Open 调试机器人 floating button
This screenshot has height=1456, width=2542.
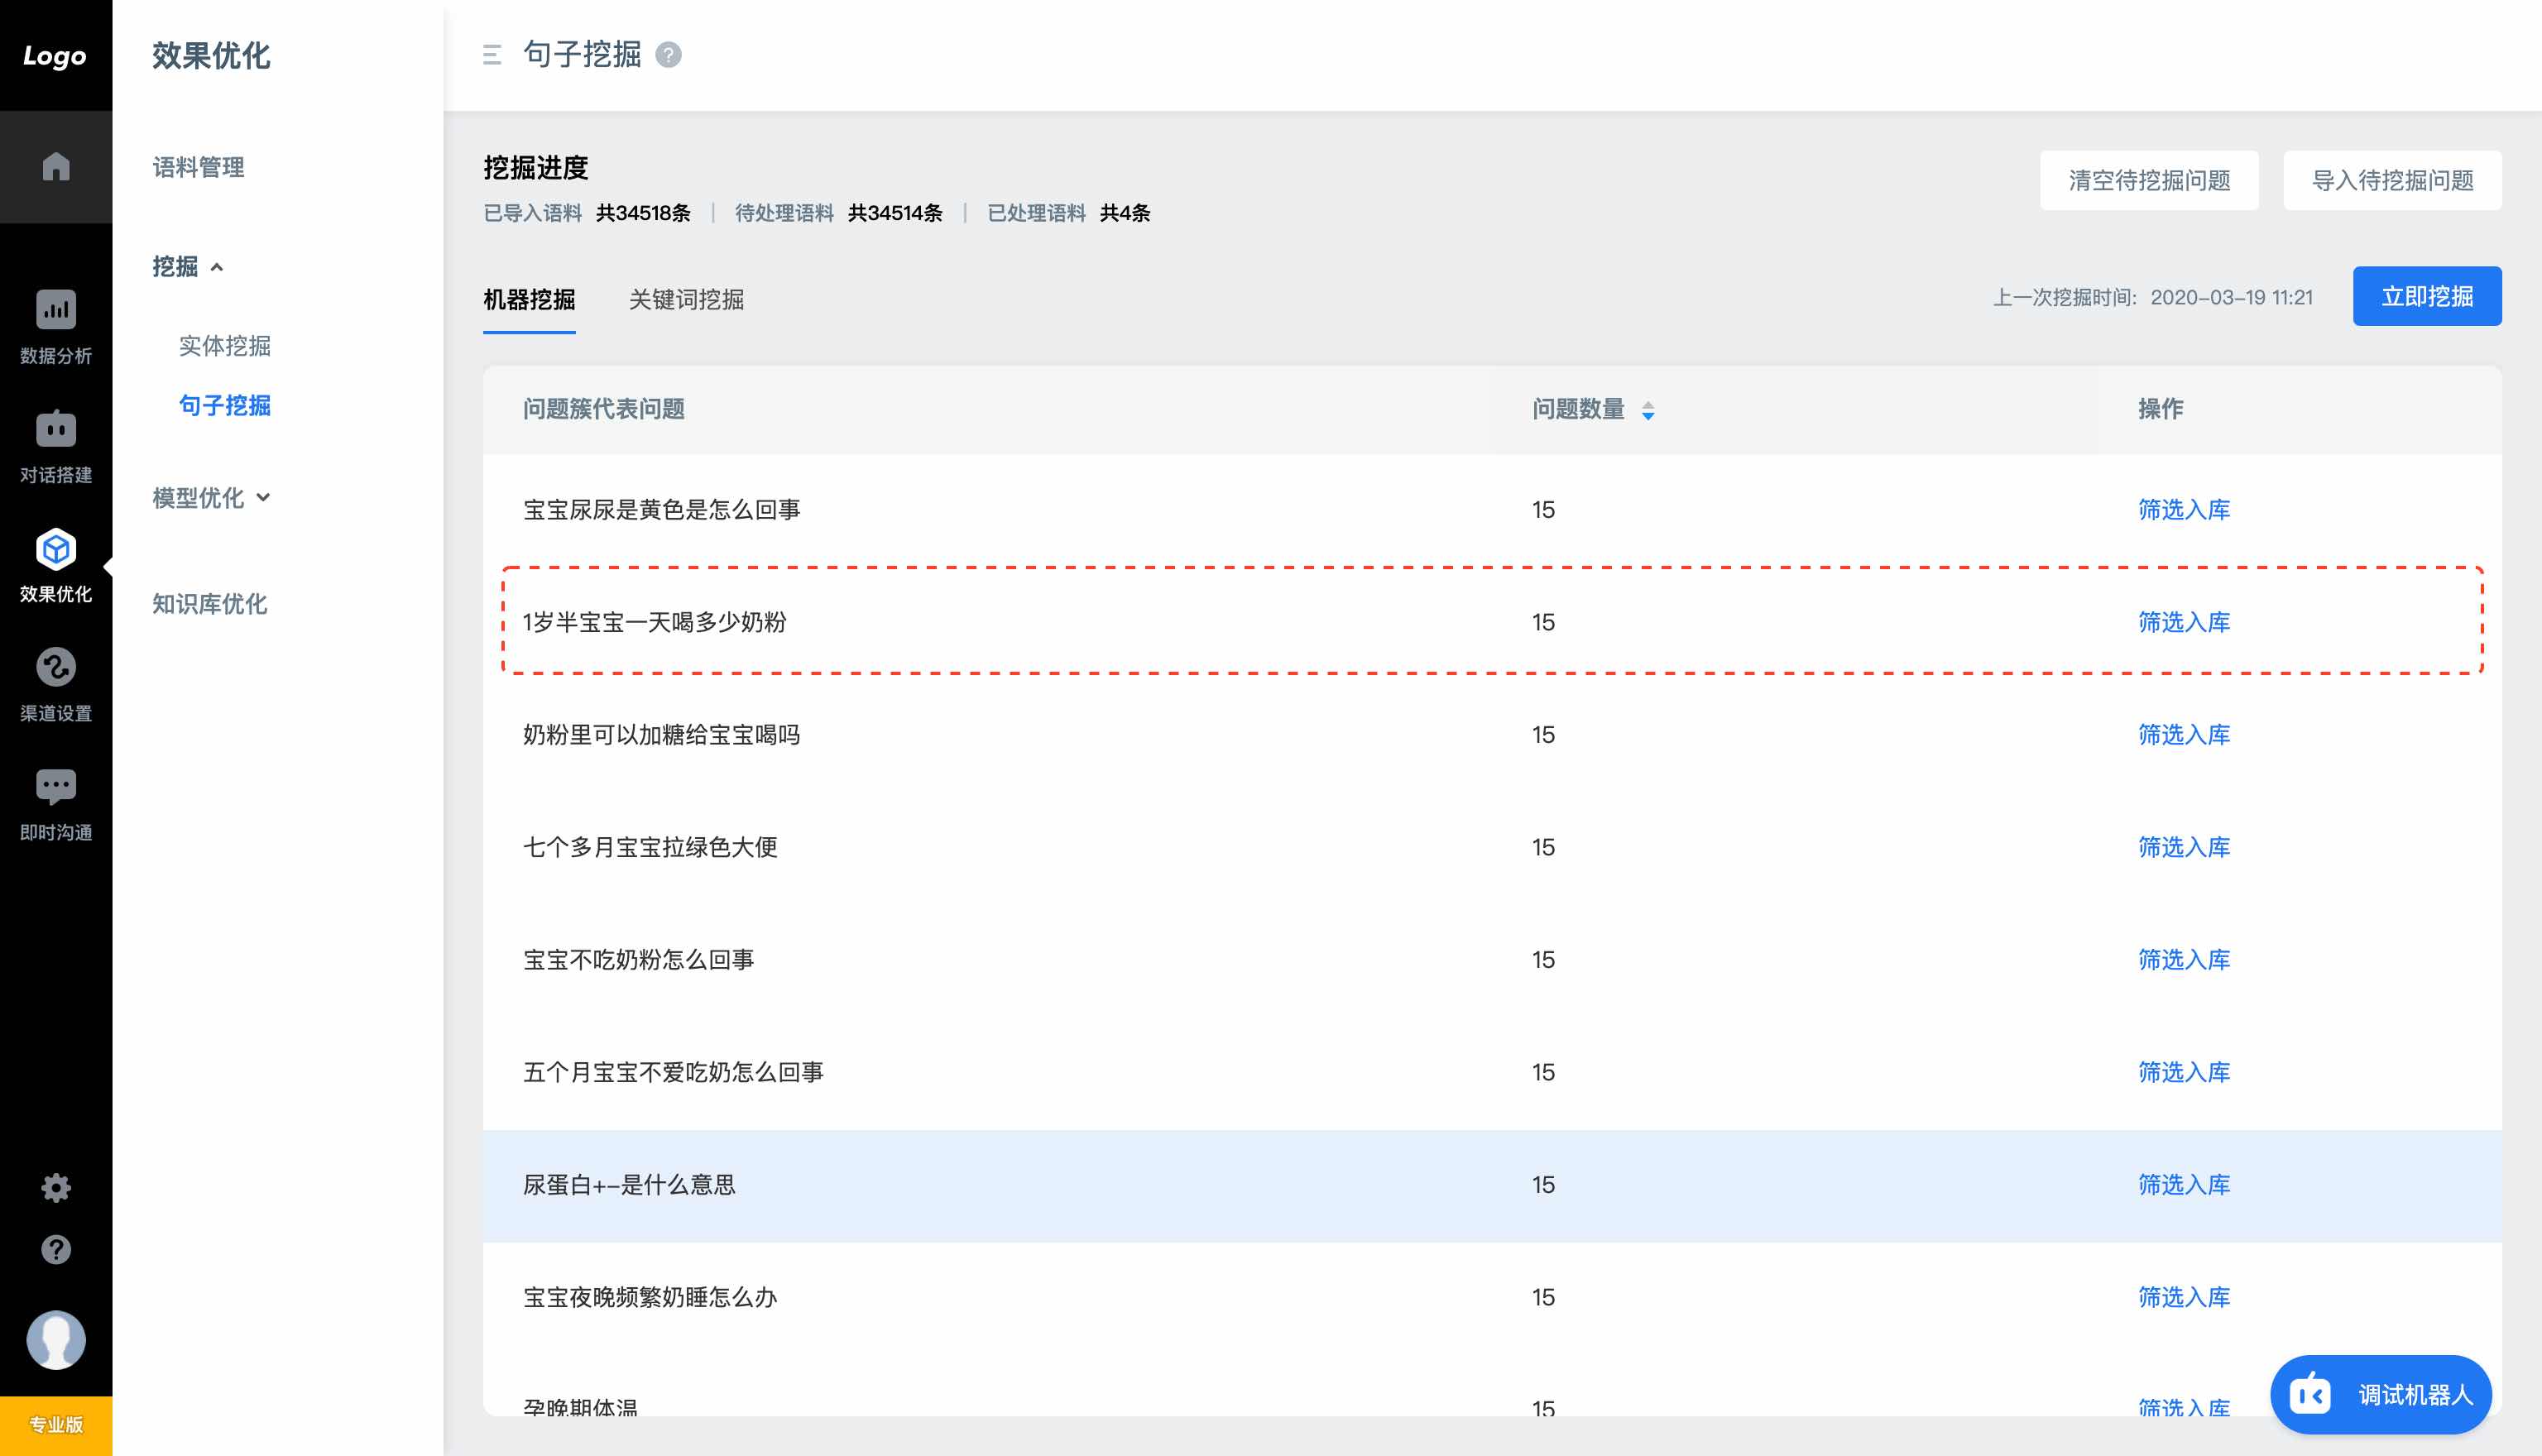tap(2380, 1394)
